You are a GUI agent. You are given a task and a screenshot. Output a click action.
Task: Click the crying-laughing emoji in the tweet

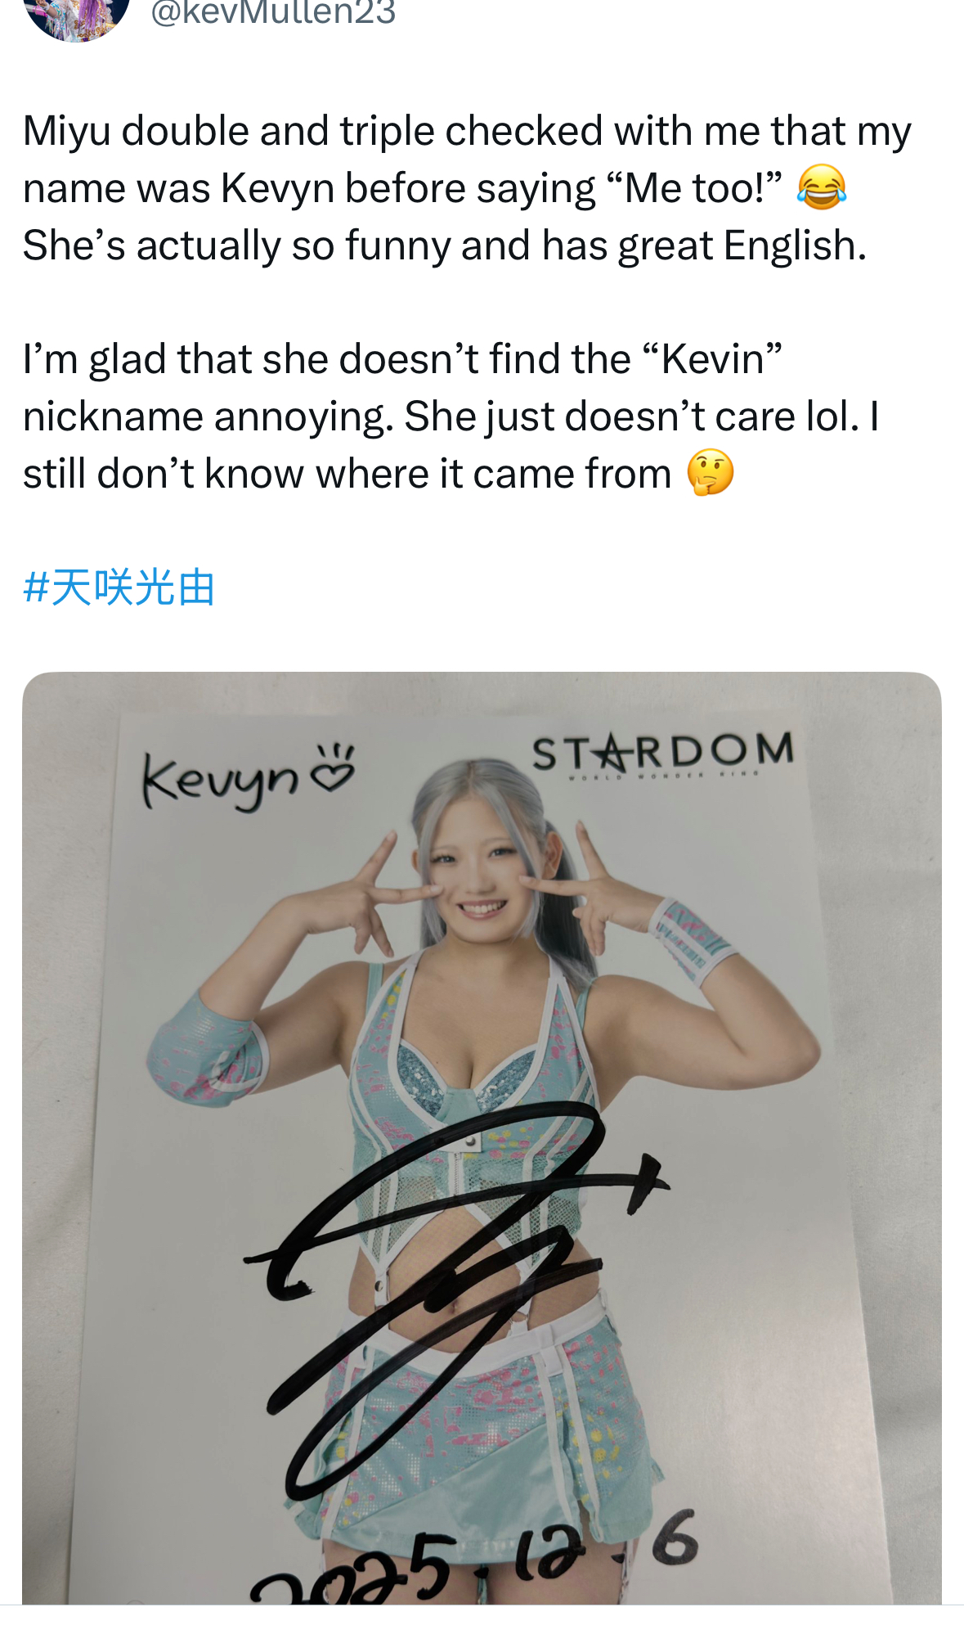tap(821, 187)
